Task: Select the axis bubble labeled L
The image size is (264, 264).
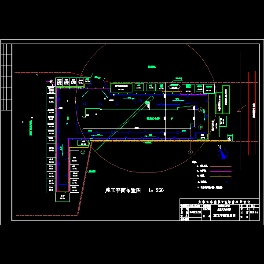Action: [190, 152]
